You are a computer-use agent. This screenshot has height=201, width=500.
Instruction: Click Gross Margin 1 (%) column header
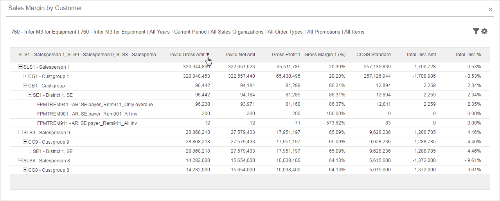click(x=325, y=55)
